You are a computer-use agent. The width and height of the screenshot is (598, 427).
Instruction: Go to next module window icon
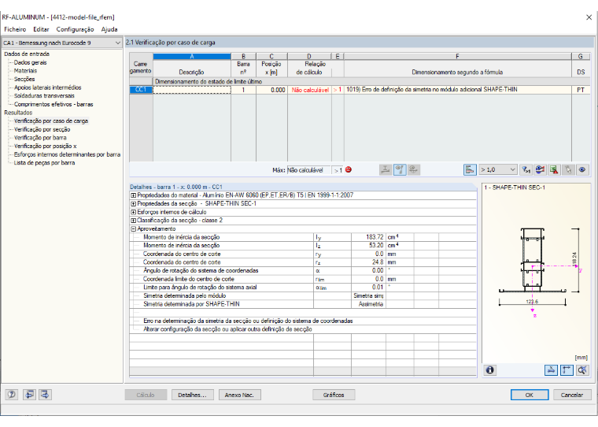pos(45,395)
